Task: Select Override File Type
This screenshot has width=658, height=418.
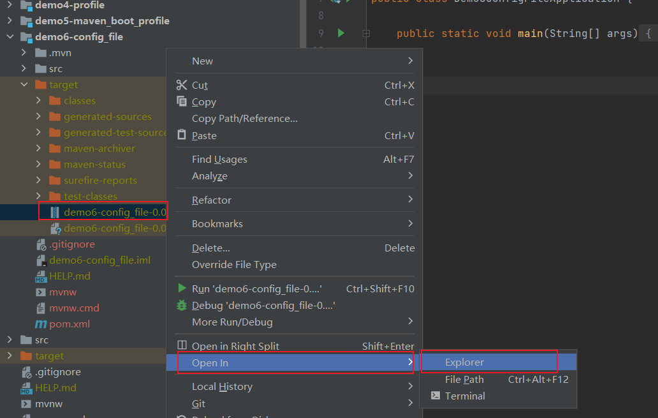Action: pos(295,265)
